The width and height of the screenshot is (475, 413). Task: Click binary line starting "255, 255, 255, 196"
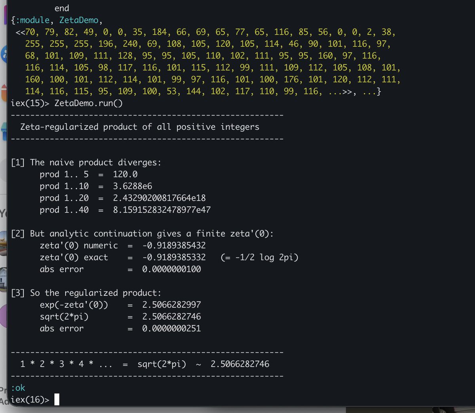tap(208, 44)
